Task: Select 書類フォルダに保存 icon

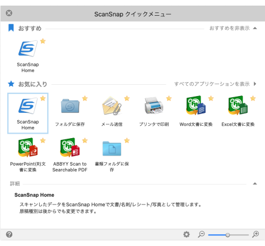Action: click(x=112, y=148)
